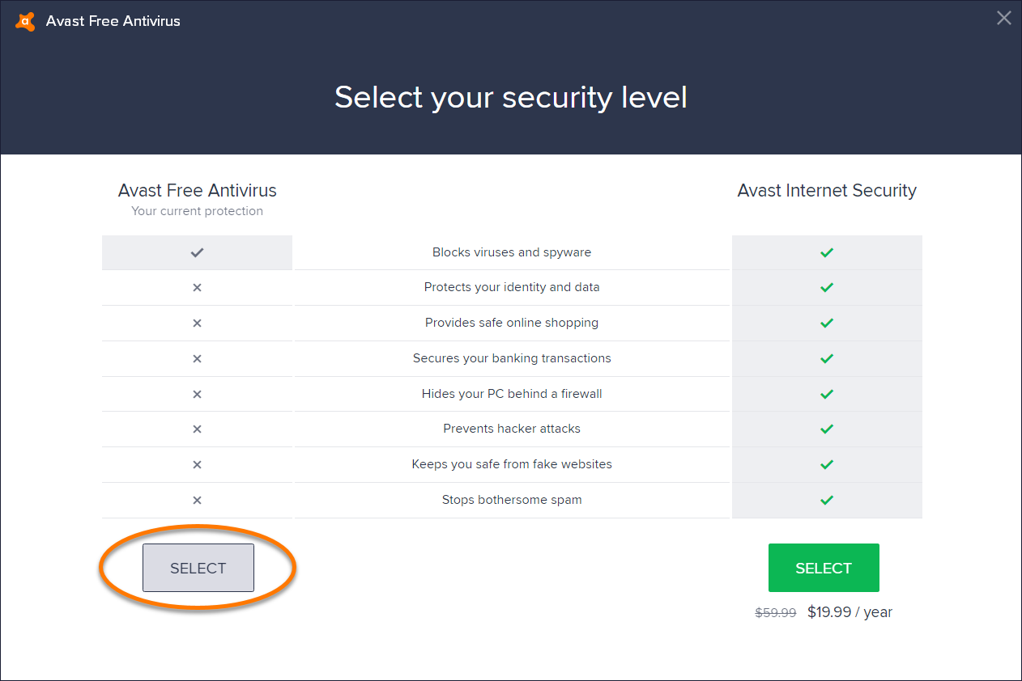
Task: Click the Blocks viruses and spyware row
Action: pyautogui.click(x=512, y=252)
